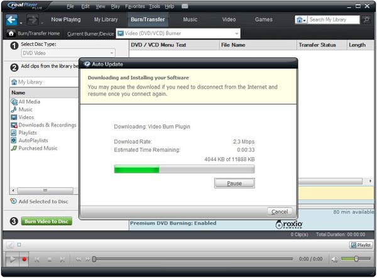
Task: Open the Favorites menu
Action: click(135, 6)
